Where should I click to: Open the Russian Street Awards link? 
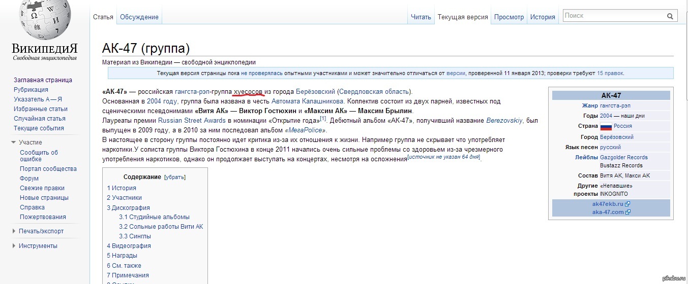pyautogui.click(x=192, y=121)
